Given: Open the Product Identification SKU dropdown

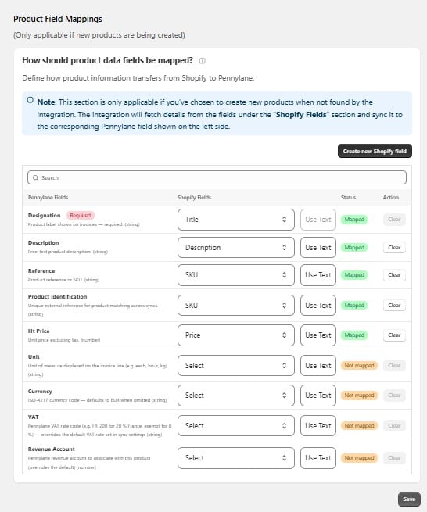Looking at the screenshot, I should coord(236,306).
